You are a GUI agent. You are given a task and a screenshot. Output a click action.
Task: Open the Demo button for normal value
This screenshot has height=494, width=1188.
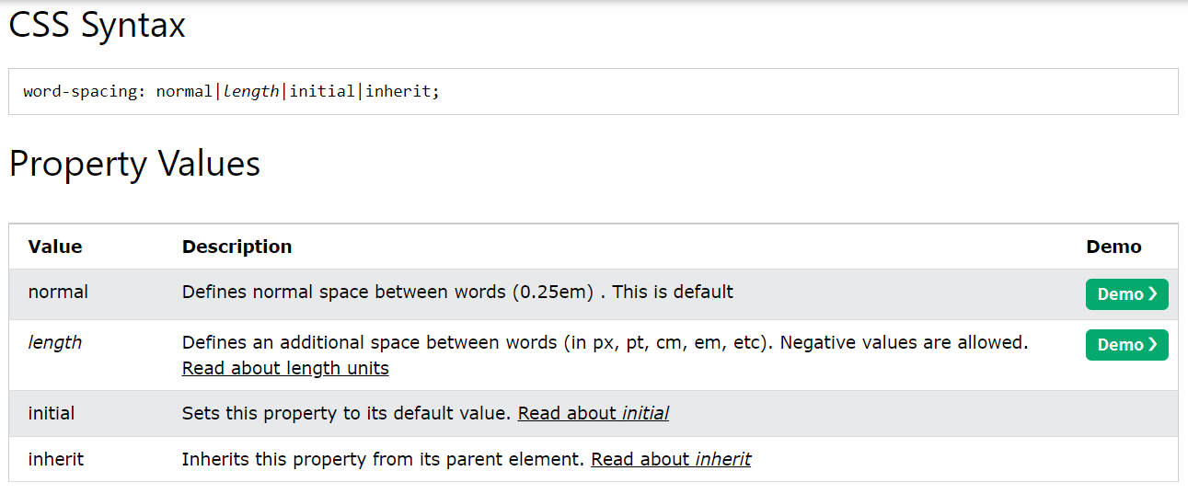[1126, 294]
